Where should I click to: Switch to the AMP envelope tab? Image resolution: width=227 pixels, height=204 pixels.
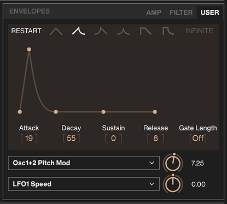[x=154, y=13]
